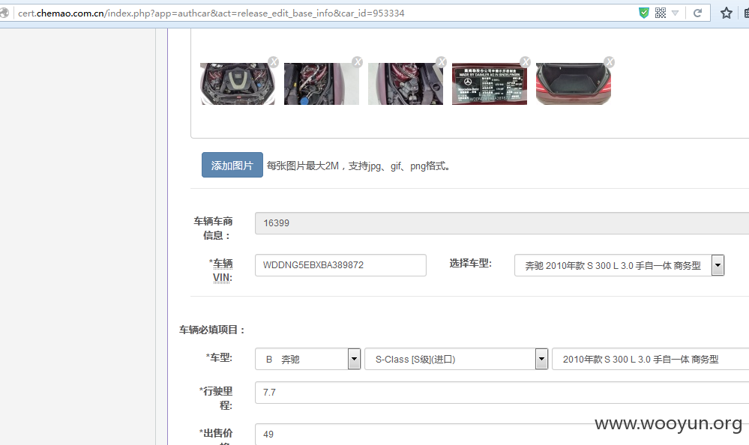Open the third engine compartment thumbnail
This screenshot has width=749, height=445.
[406, 84]
